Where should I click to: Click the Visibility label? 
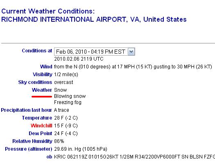pos(43,75)
